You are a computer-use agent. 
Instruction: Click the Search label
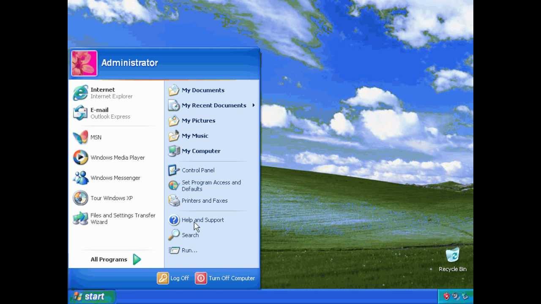(x=190, y=235)
